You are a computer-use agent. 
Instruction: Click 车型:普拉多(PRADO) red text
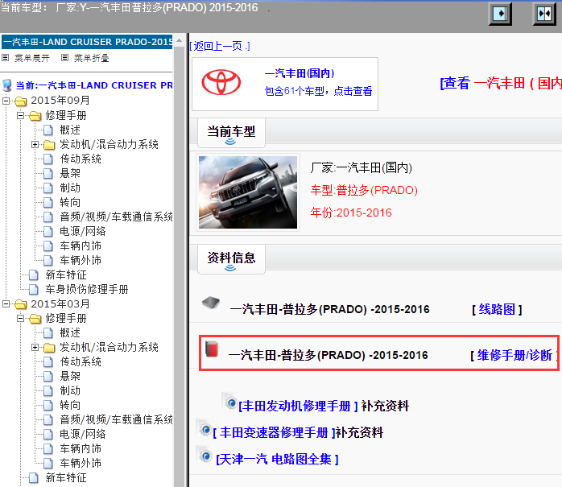pyautogui.click(x=364, y=190)
